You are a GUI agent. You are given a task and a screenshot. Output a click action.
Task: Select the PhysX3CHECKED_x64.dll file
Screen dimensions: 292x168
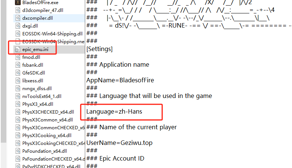point(48,112)
